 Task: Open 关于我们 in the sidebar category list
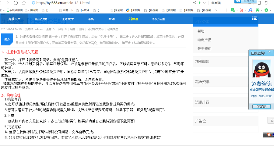click(x=204, y=48)
